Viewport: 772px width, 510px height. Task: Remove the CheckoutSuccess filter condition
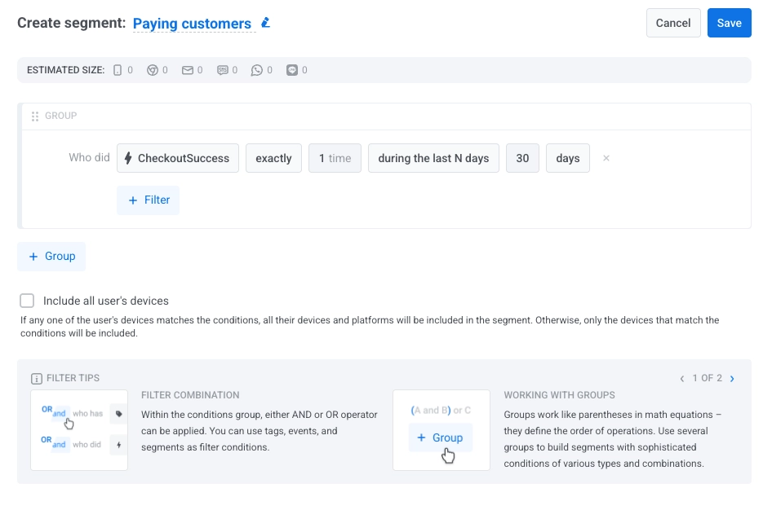pyautogui.click(x=606, y=158)
